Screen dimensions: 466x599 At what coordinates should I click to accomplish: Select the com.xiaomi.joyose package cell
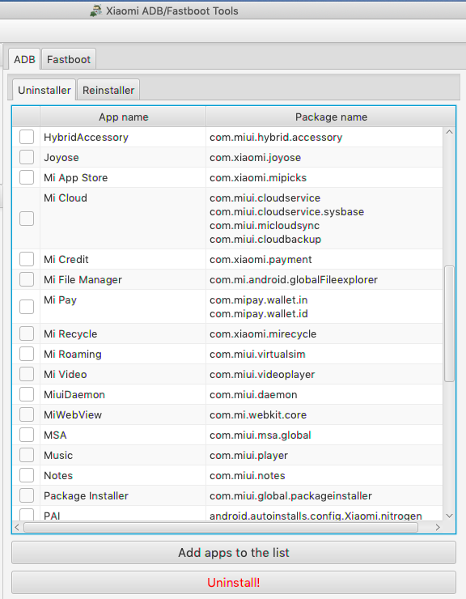[x=324, y=157]
